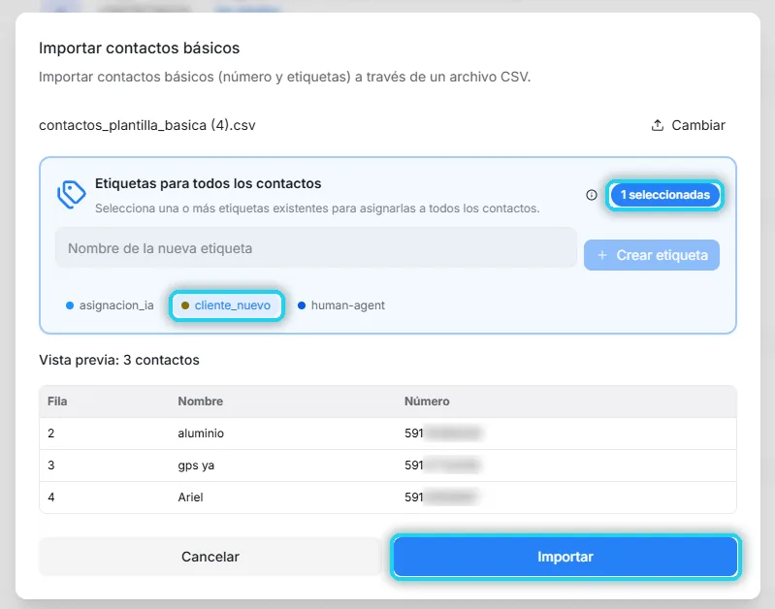Toggle the asignacion_ia tag
The width and height of the screenshot is (775, 609).
pos(110,305)
